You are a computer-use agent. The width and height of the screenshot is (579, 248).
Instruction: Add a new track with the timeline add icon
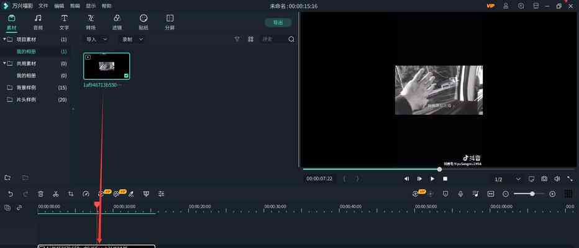[7, 208]
